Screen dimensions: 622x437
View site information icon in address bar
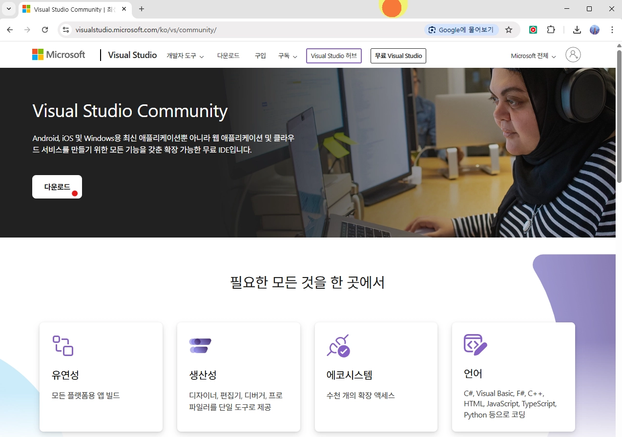point(66,30)
